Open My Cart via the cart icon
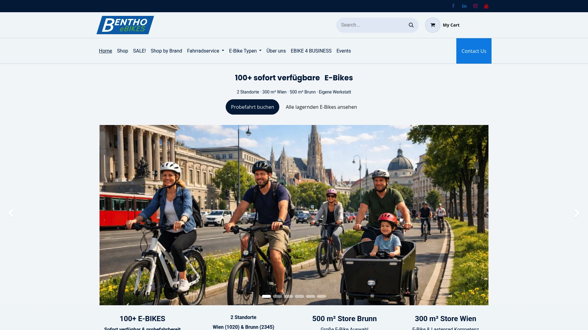Image resolution: width=588 pixels, height=330 pixels. coord(432,25)
